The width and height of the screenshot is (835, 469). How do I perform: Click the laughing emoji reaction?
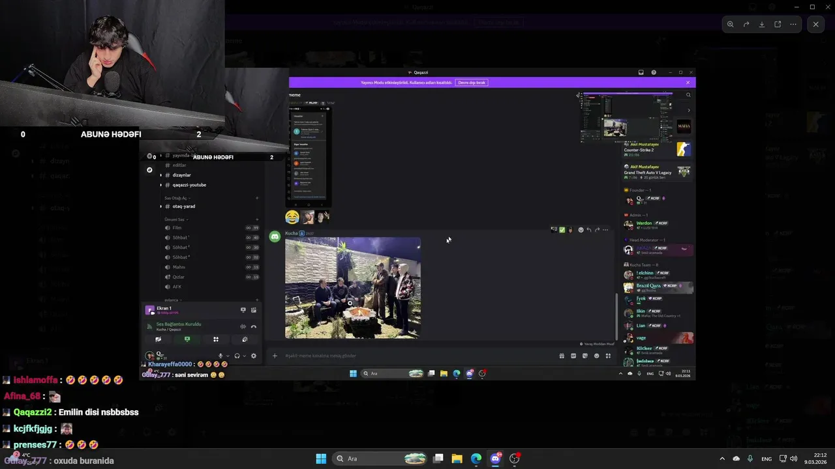tap(292, 217)
